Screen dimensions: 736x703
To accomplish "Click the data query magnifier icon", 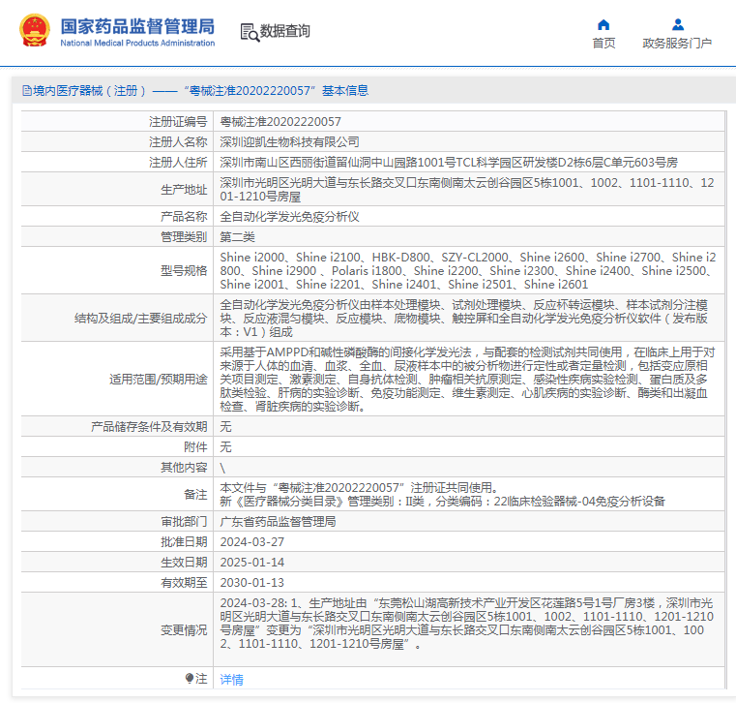I will [250, 32].
